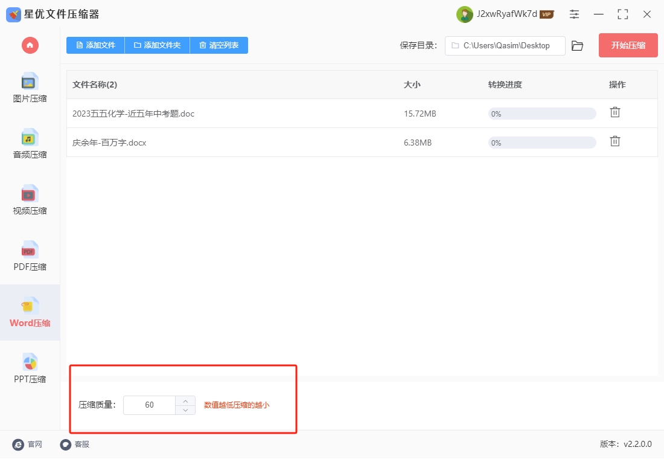Click the VIP badge
Viewport: 664px width, 459px height.
[x=547, y=14]
